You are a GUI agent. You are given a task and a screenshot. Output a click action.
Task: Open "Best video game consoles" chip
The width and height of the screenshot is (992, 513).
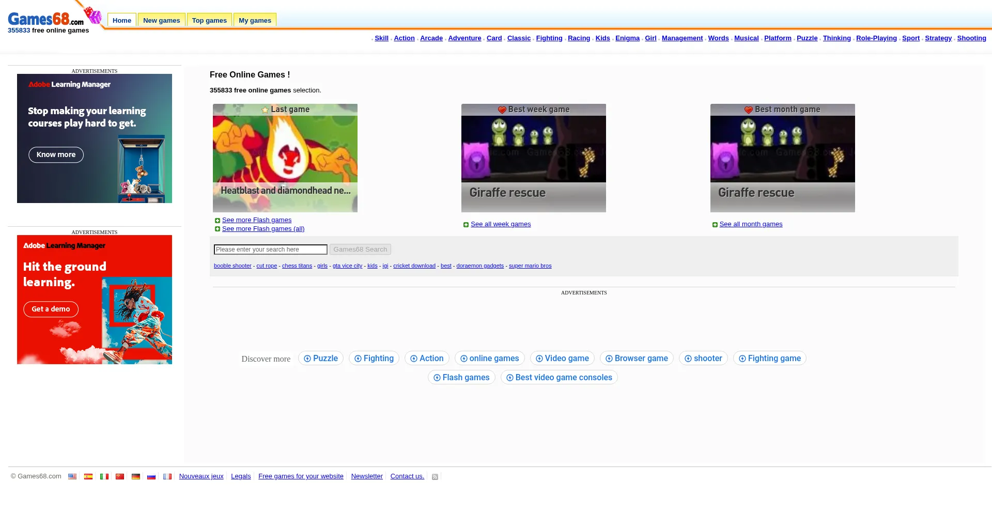[x=559, y=378]
